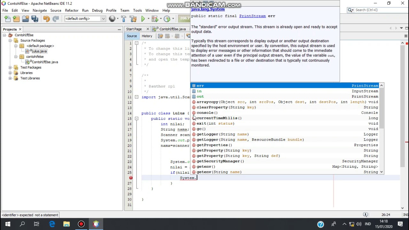
Task: Click the Save All toolbar icon
Action: [x=35, y=19]
